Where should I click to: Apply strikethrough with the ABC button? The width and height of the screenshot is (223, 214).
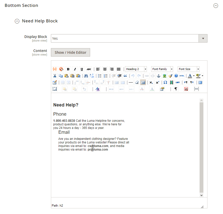pos(89,69)
